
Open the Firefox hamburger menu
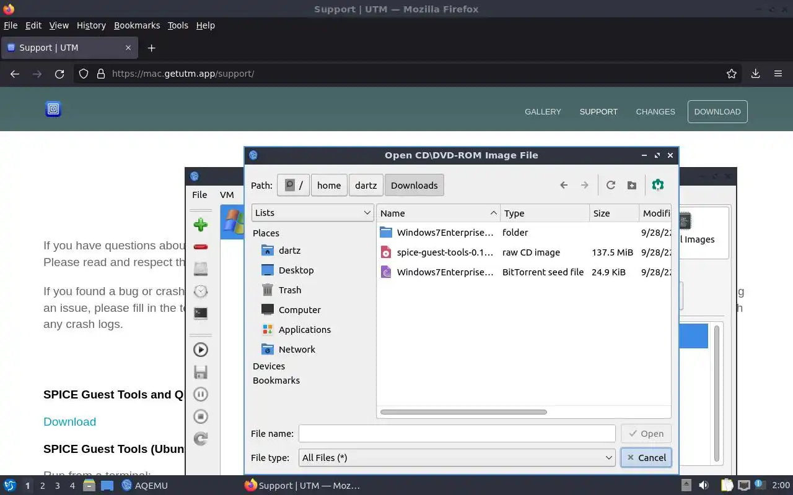tap(778, 74)
